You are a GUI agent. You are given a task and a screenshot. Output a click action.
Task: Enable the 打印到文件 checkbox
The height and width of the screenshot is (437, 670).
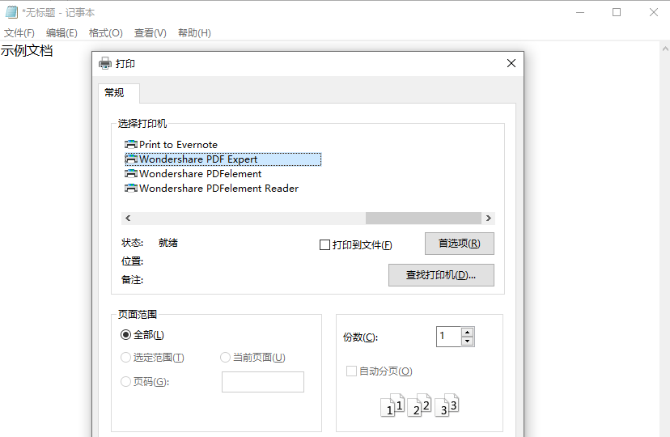click(x=325, y=245)
